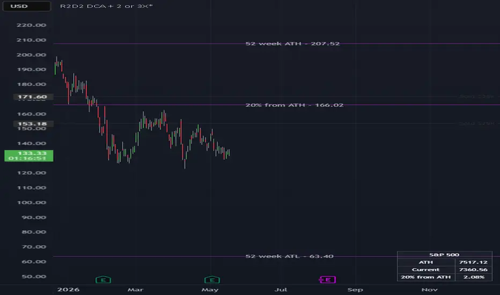Click the 220.00 price scale label

coord(31,25)
